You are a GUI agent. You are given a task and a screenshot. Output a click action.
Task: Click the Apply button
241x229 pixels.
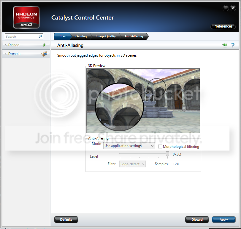point(223,220)
